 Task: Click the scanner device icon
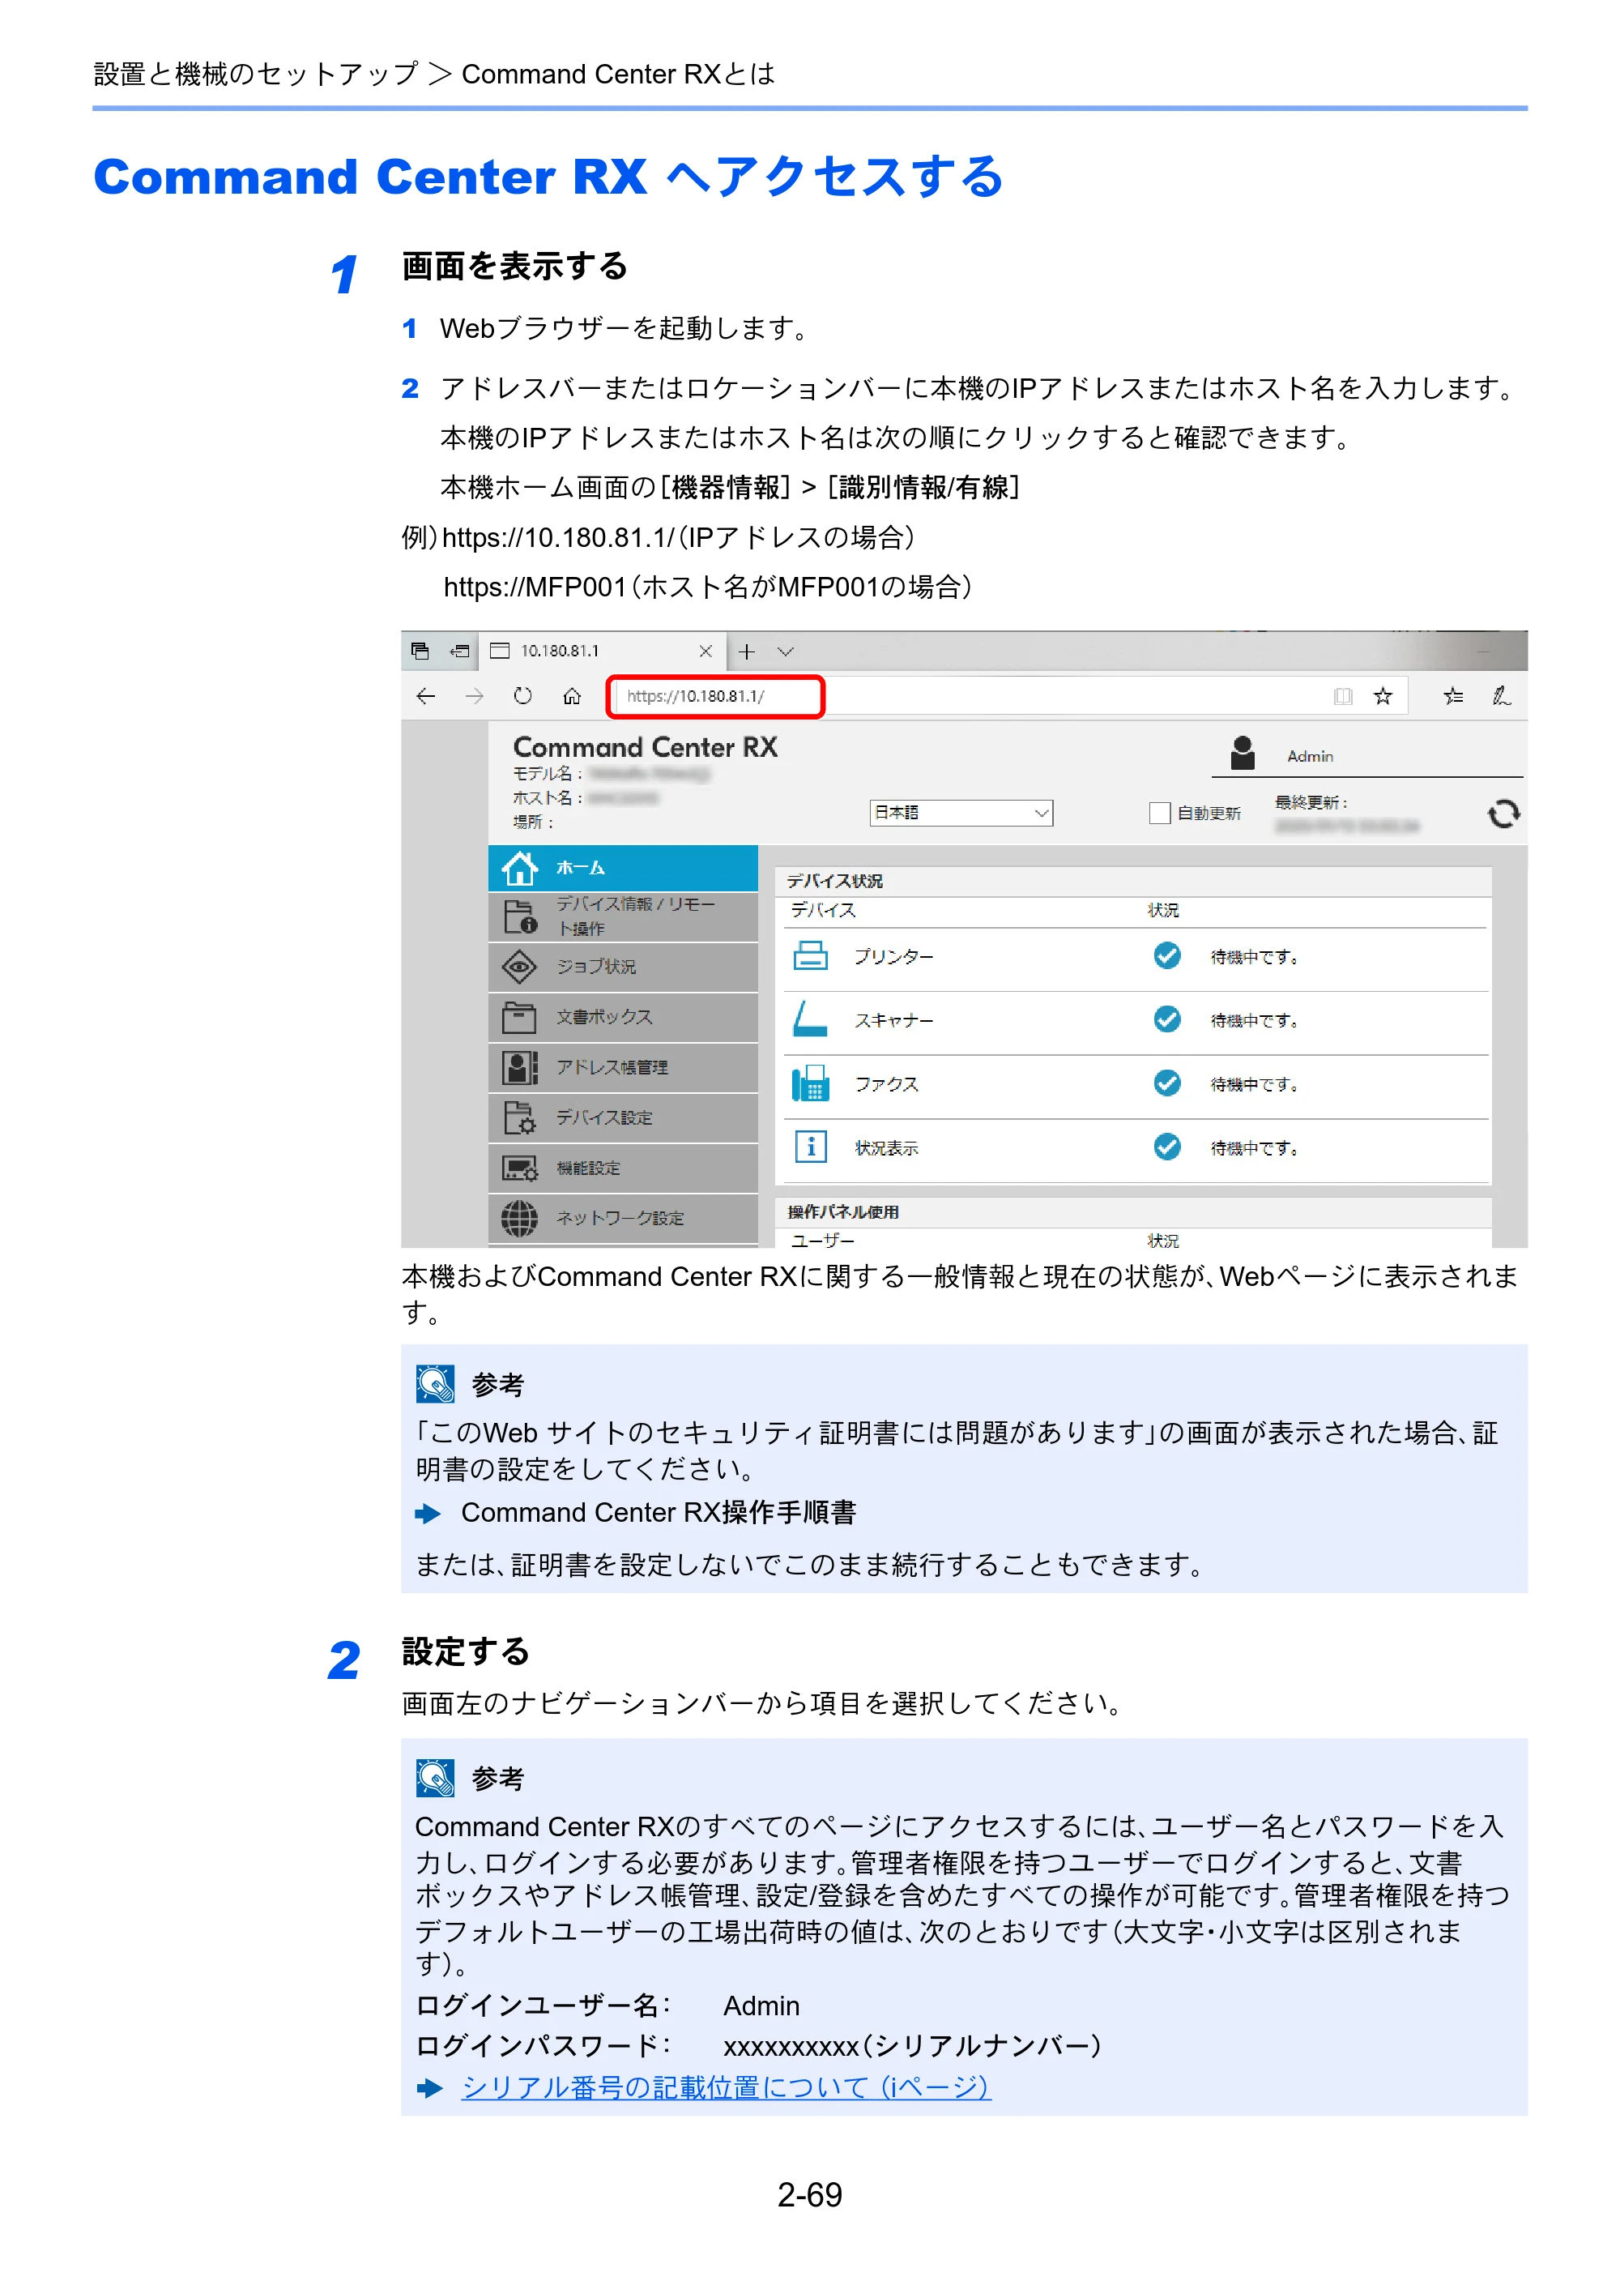click(810, 1019)
